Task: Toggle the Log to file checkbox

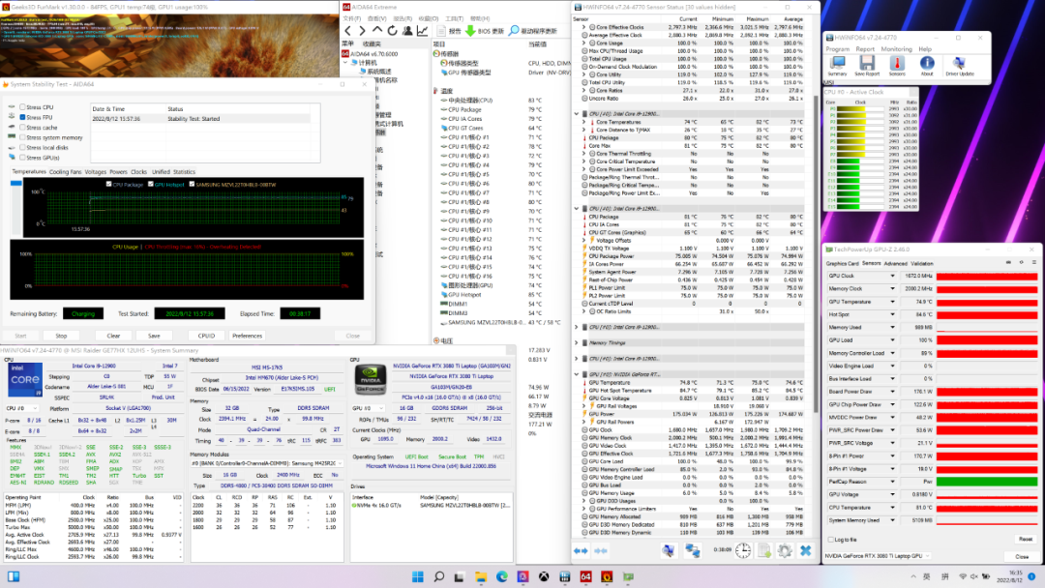Action: (830, 540)
